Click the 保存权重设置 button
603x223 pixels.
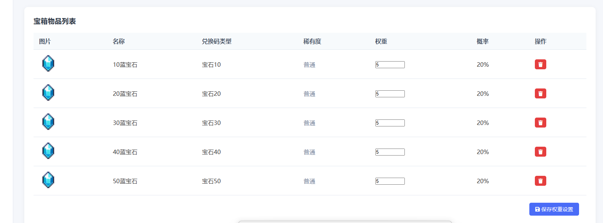[554, 209]
